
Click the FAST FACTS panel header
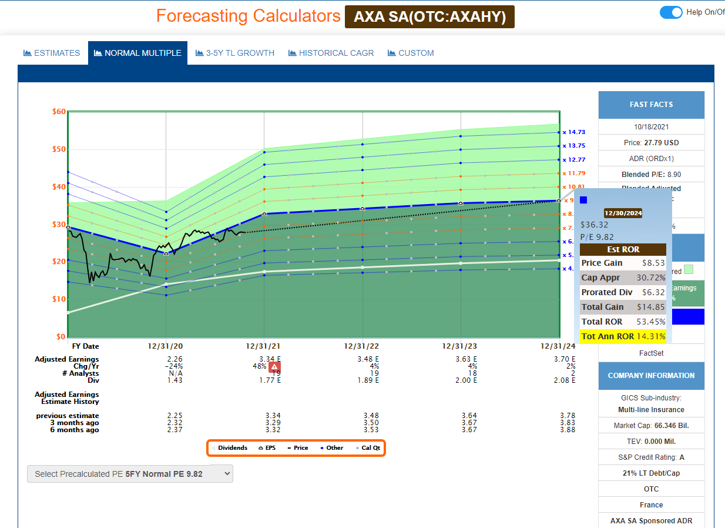point(651,105)
